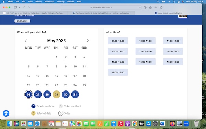Open Calendar from the Dock
The height and width of the screenshot is (129, 206).
pyautogui.click(x=51, y=124)
